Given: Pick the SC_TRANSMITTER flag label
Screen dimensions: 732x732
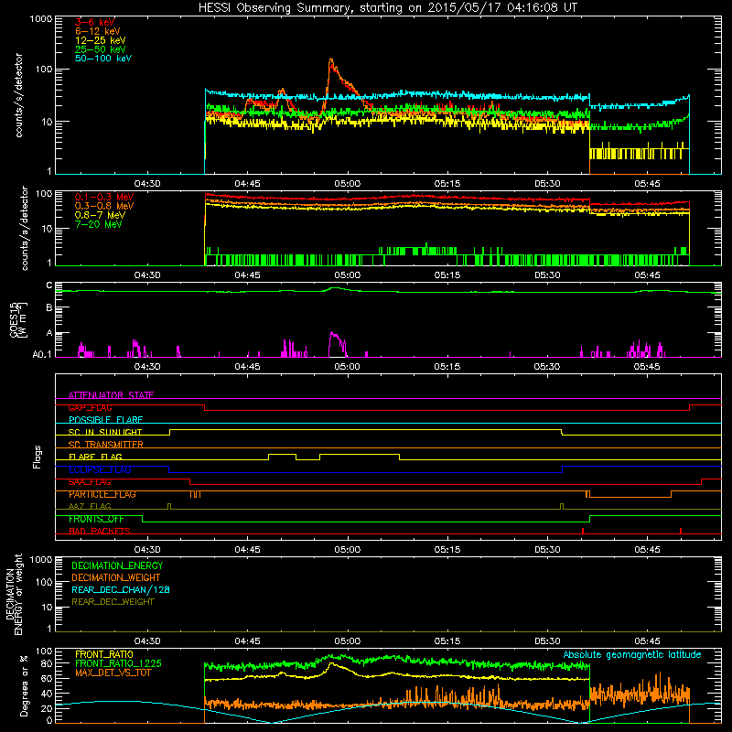Looking at the screenshot, I should [105, 445].
